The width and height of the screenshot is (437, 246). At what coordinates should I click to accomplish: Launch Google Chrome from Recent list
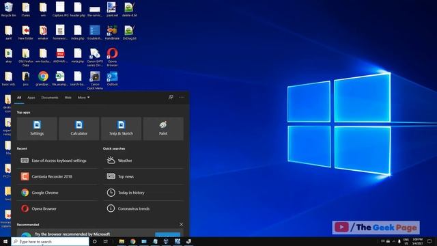[57, 193]
